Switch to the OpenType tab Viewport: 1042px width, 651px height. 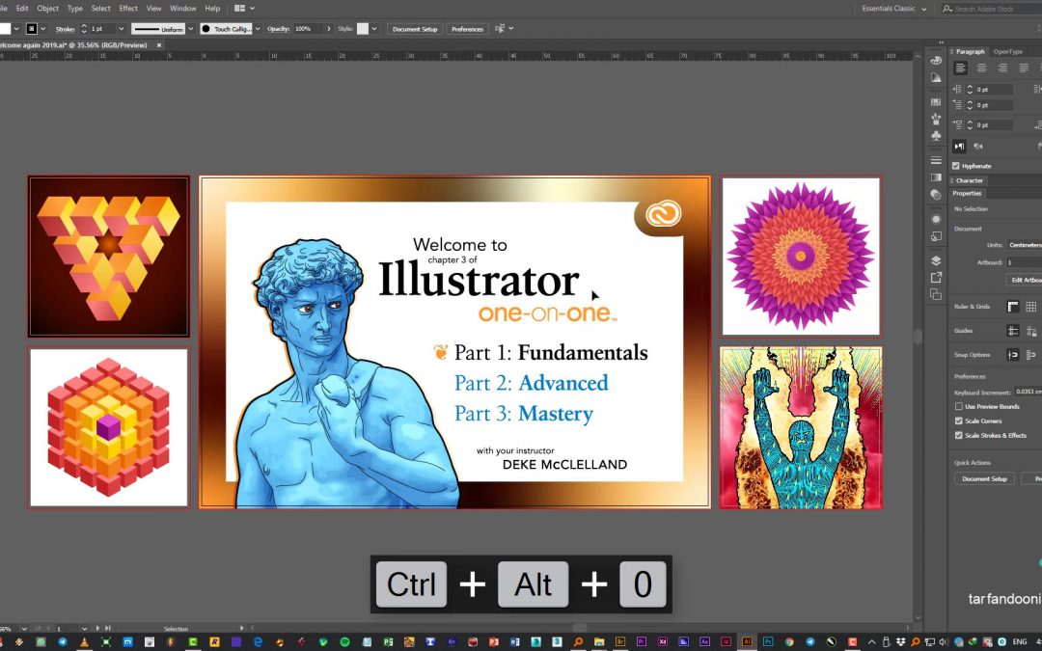pos(1008,52)
